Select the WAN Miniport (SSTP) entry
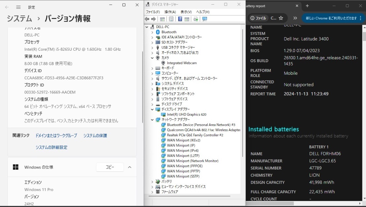366x207 pixels. [183, 176]
